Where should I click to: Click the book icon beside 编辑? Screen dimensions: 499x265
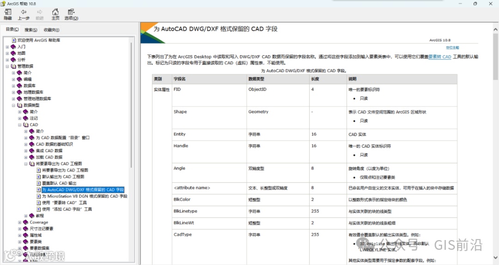coord(19,79)
